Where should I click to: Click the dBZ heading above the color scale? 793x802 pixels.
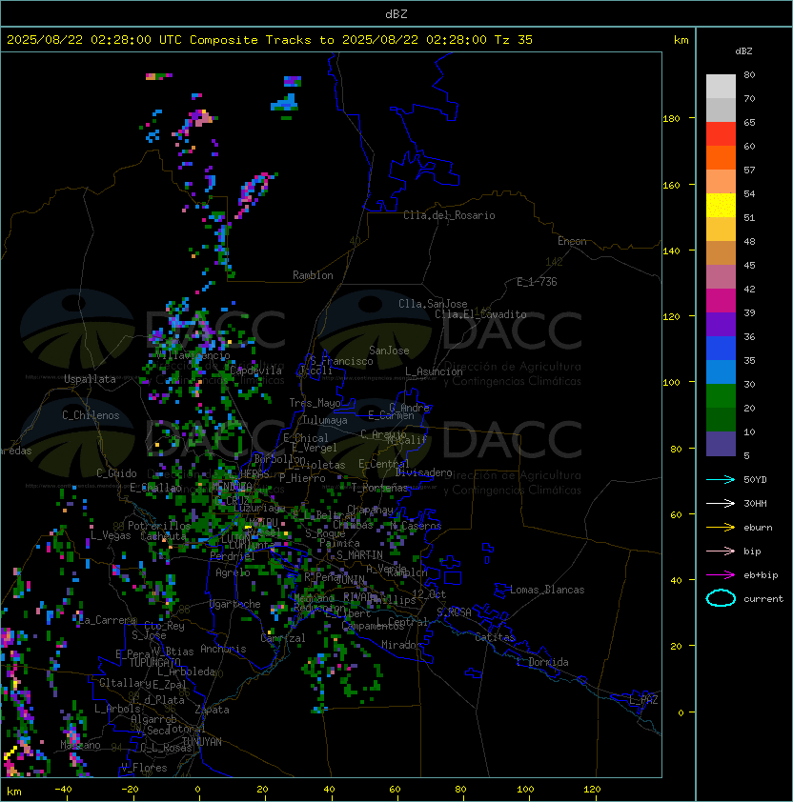pos(743,51)
